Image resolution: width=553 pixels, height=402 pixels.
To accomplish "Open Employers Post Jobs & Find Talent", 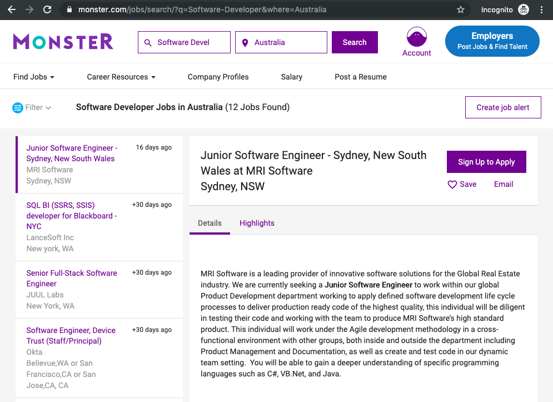I will click(x=492, y=41).
